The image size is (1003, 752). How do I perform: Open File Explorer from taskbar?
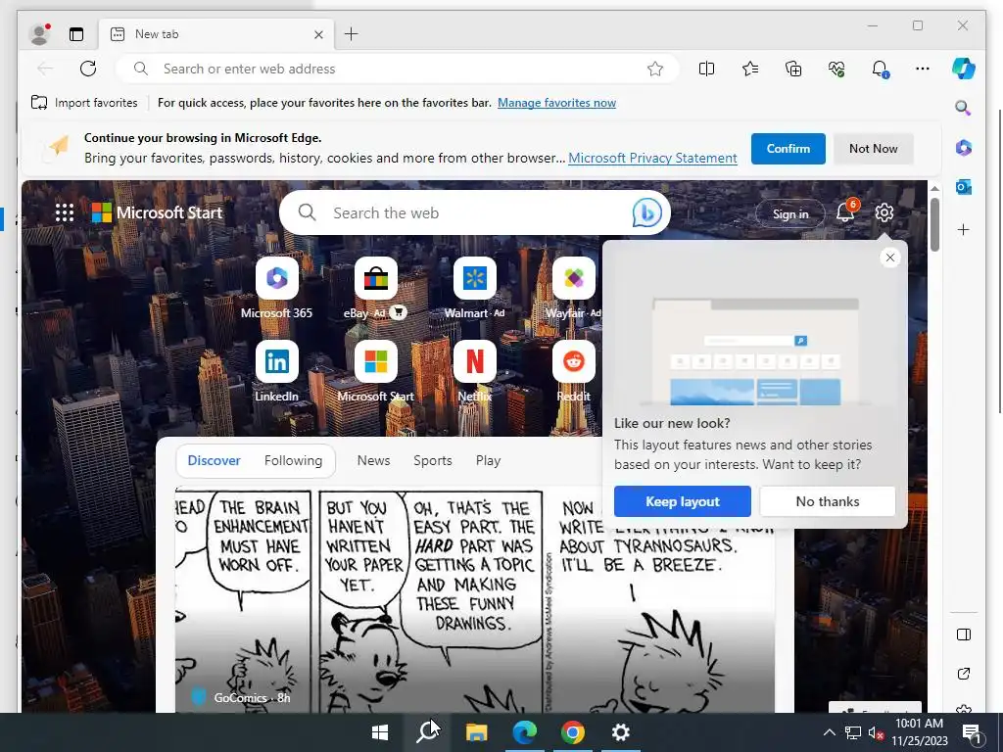(476, 732)
